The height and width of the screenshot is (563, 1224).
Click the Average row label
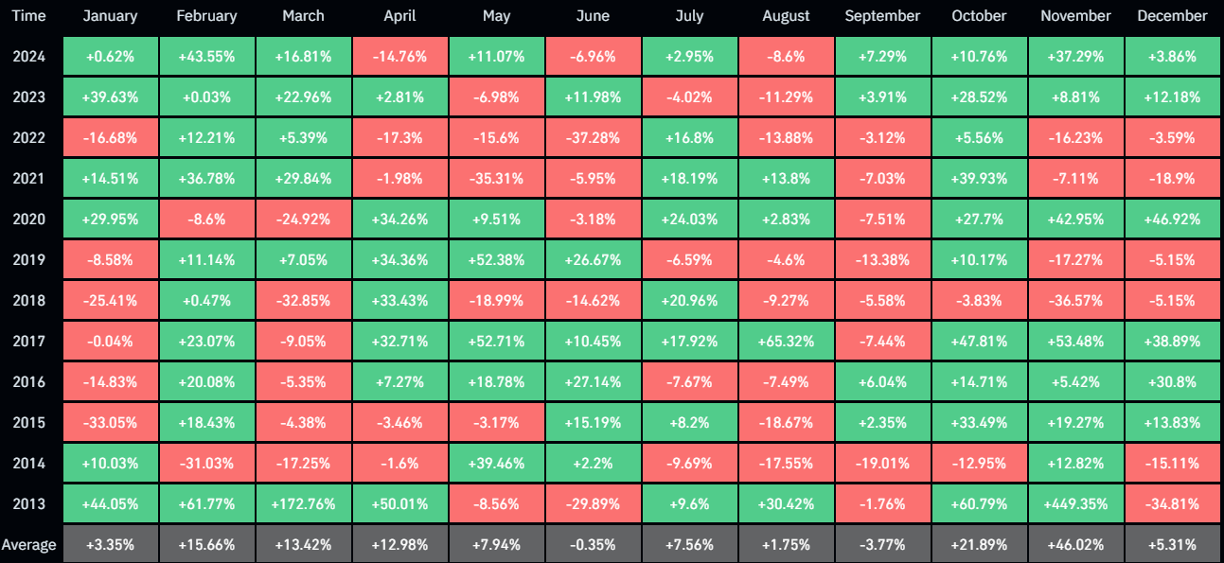[x=29, y=545]
